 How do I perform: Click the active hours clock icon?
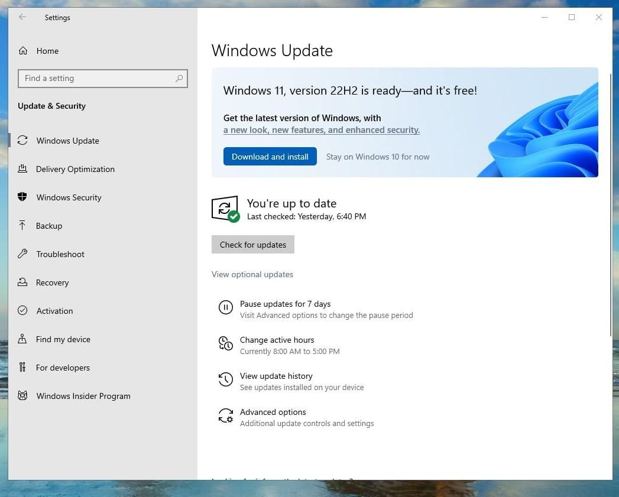tap(226, 343)
